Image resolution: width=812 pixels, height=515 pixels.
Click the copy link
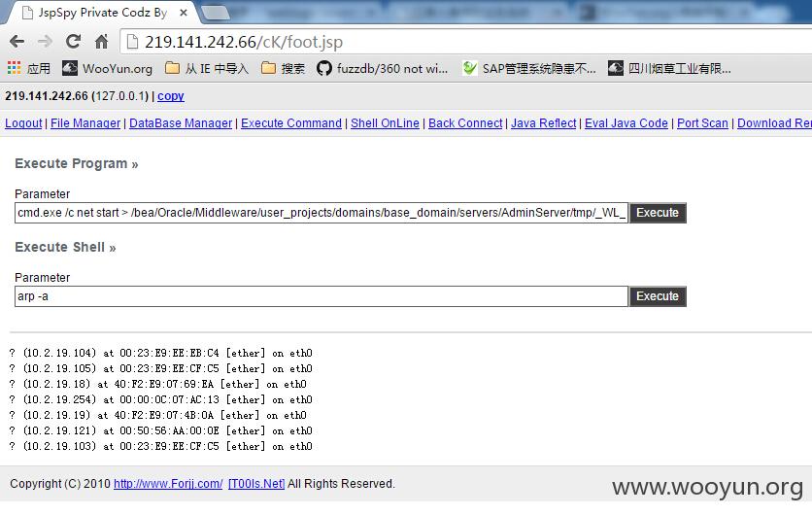tap(171, 96)
